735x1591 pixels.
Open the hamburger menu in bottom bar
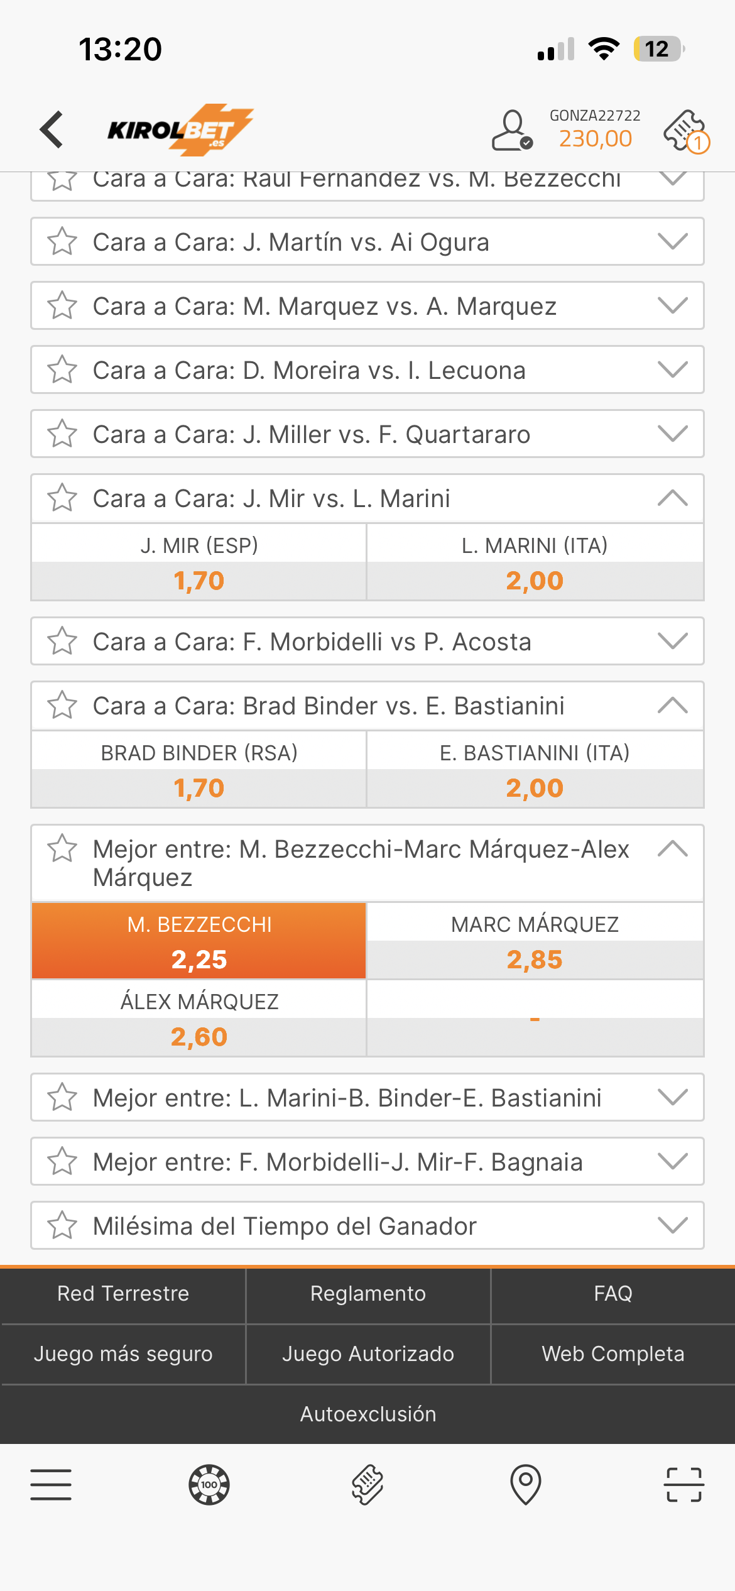(51, 1484)
